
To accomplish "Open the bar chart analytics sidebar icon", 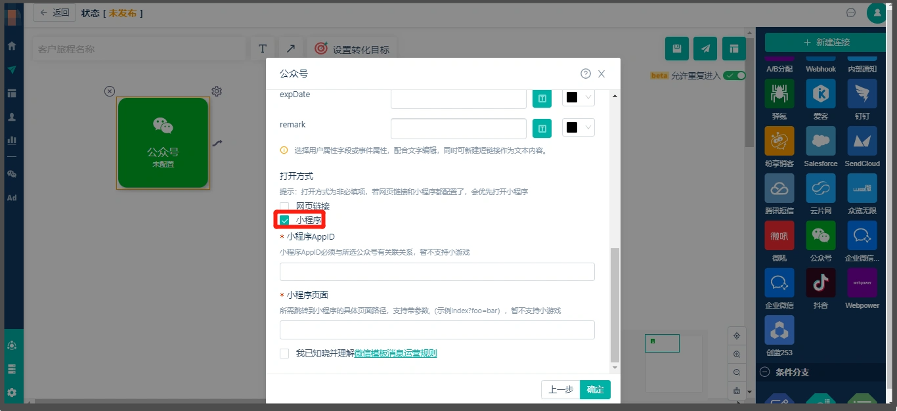I will pyautogui.click(x=12, y=141).
